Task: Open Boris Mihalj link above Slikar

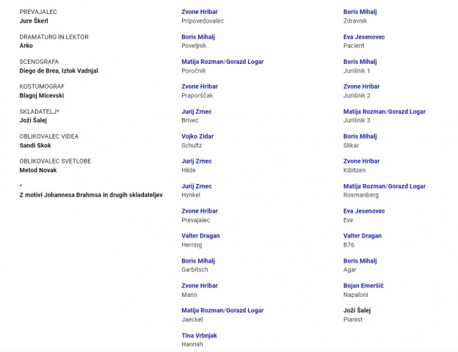Action: coord(360,136)
